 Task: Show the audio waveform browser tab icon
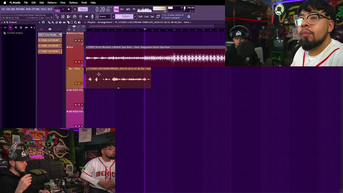coord(5,27)
